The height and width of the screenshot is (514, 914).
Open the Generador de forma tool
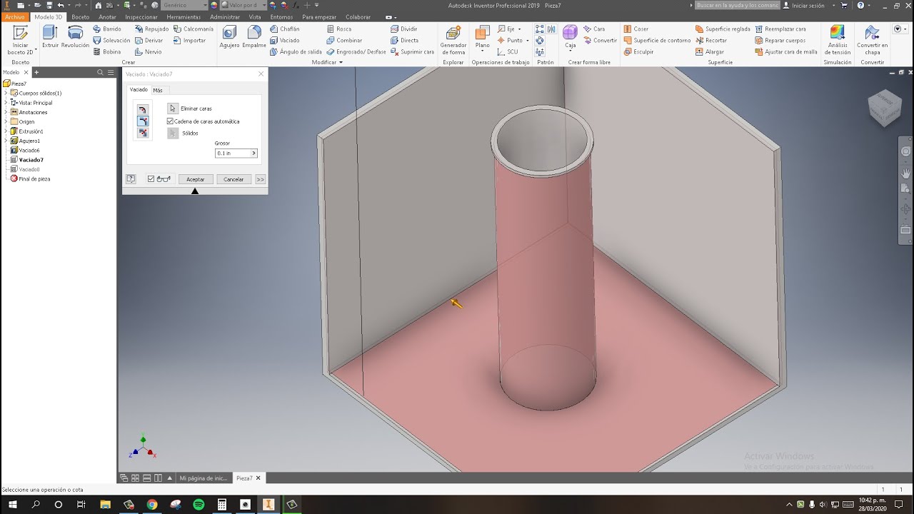click(x=453, y=40)
